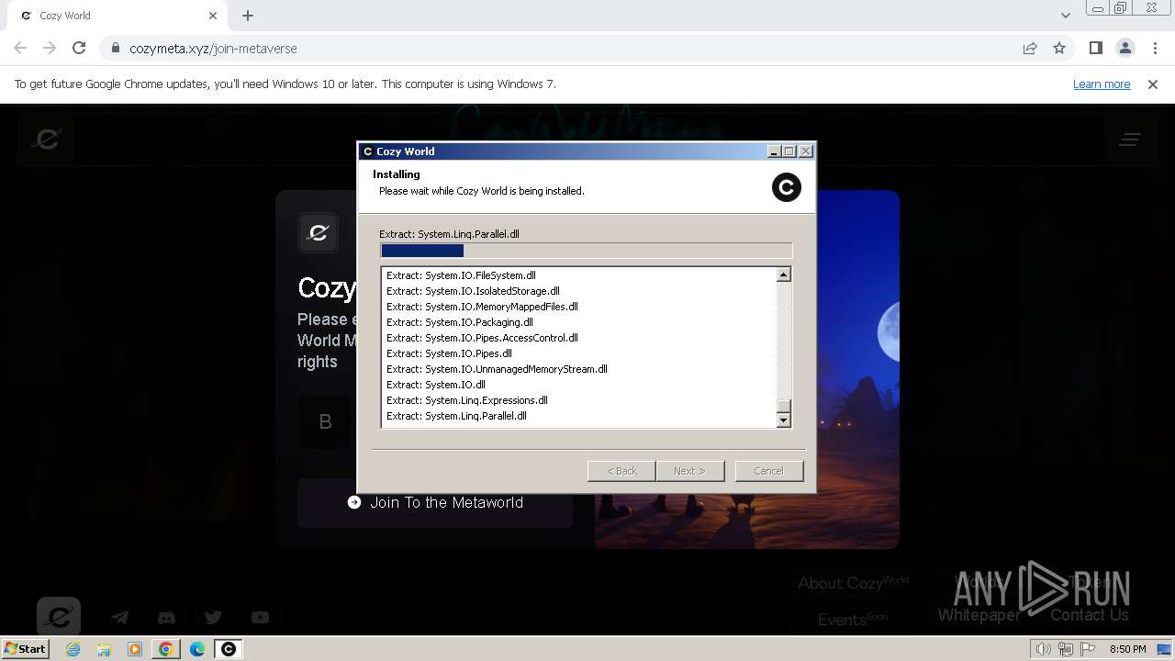This screenshot has height=661, width=1175.
Task: Open the Chrome profile avatar
Action: (x=1125, y=48)
